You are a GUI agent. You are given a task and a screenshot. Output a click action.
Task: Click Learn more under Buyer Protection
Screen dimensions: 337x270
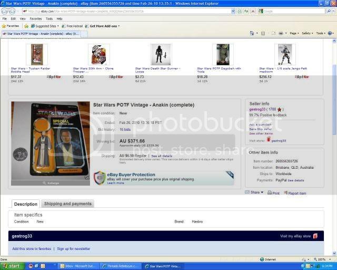coord(115,183)
